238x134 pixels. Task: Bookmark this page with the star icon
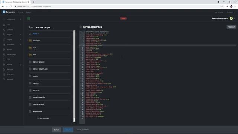tap(222, 7)
